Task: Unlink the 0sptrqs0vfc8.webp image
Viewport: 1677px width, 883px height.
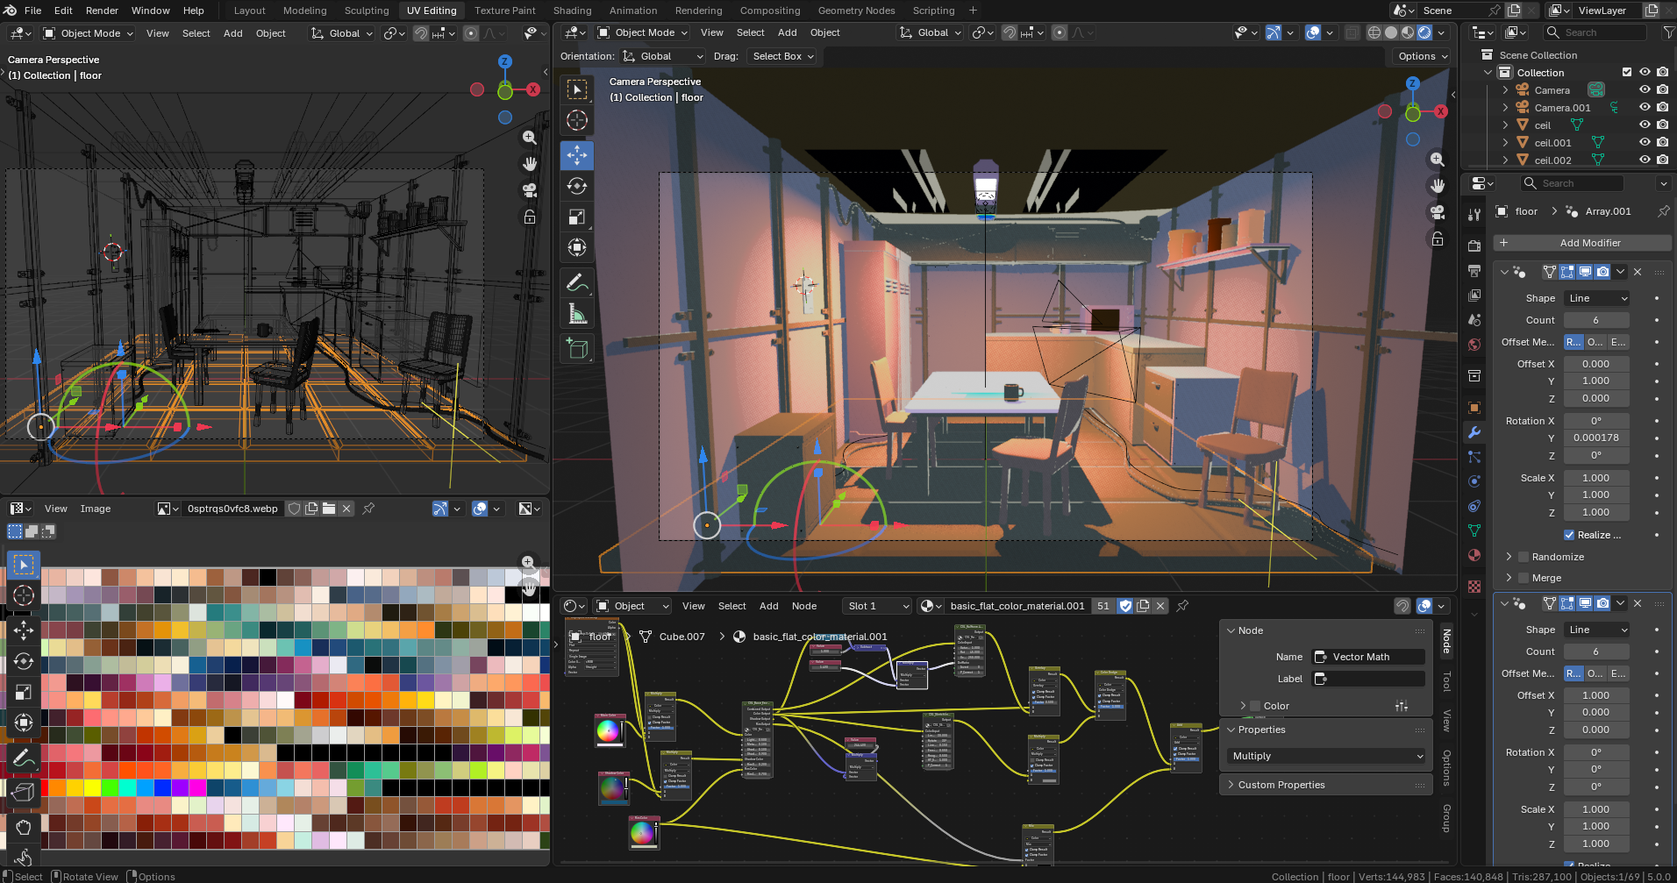Action: (x=346, y=509)
